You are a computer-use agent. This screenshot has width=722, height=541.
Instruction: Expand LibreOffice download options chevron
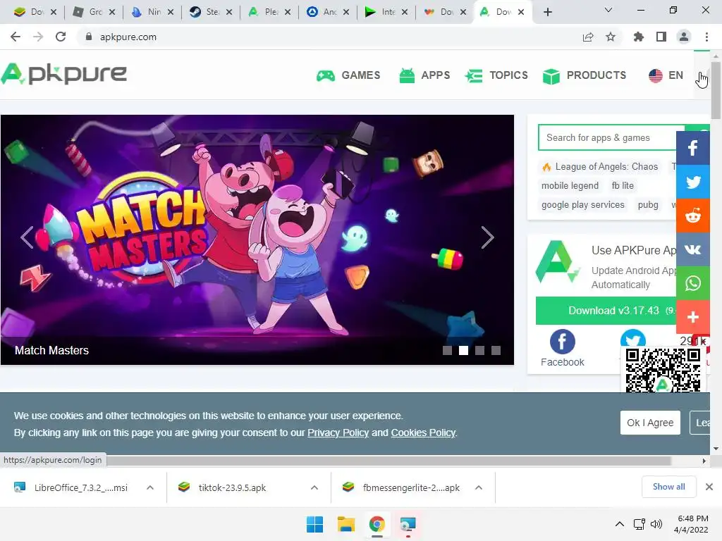pyautogui.click(x=150, y=487)
